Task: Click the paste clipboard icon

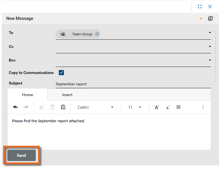Action: 63,107
